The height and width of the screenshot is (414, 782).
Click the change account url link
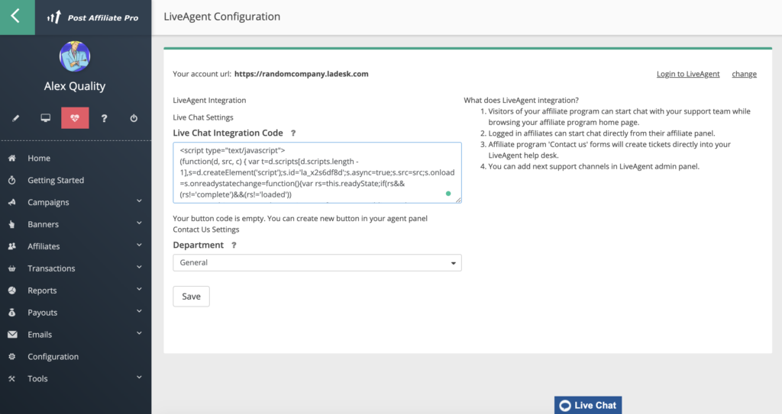point(744,74)
